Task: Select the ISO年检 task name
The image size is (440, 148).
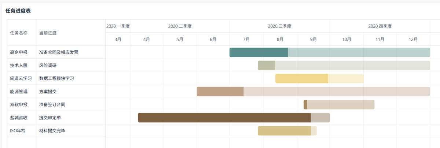Action: pyautogui.click(x=18, y=131)
